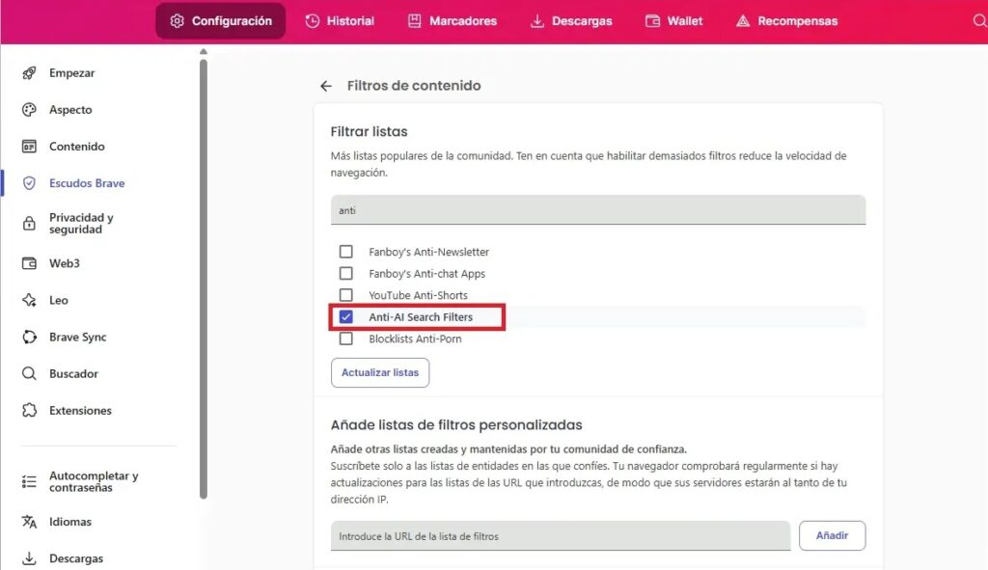The image size is (988, 570).
Task: Open Aspecto settings section
Action: [70, 110]
